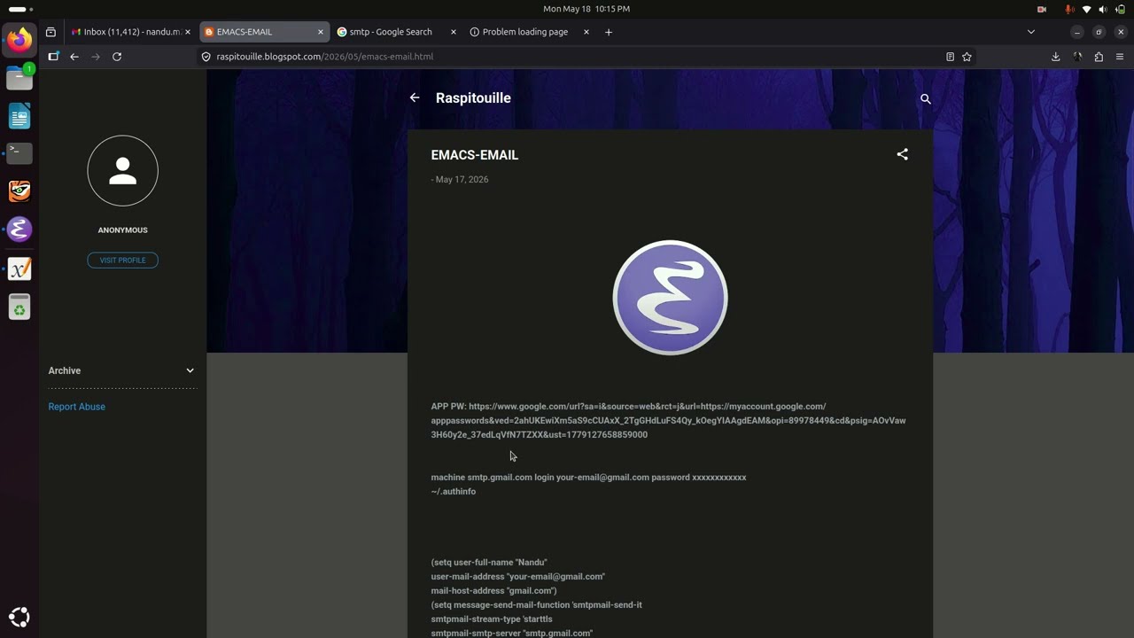Click the Raspitouille blog title
The height and width of the screenshot is (638, 1134).
click(473, 97)
